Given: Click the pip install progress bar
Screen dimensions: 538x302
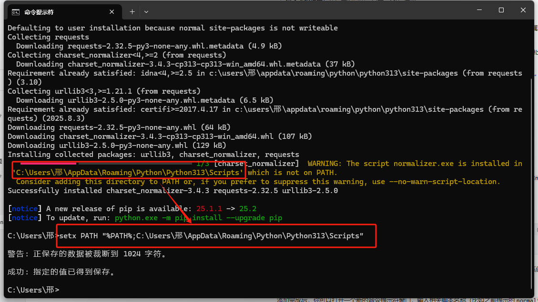Looking at the screenshot, I should click(106, 164).
